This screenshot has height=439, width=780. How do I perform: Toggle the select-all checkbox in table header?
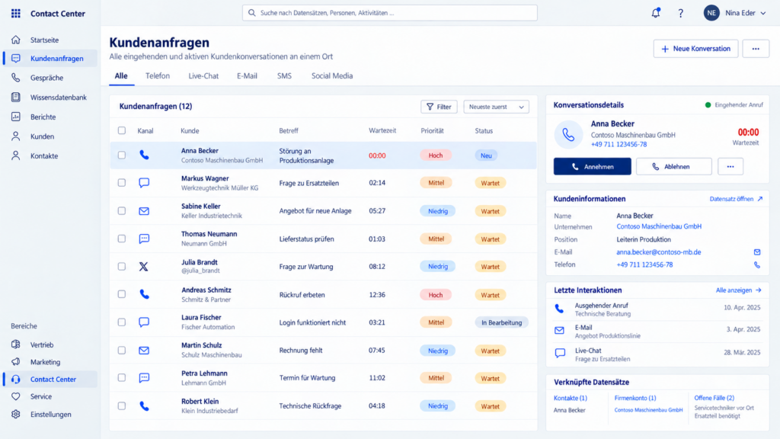click(121, 130)
